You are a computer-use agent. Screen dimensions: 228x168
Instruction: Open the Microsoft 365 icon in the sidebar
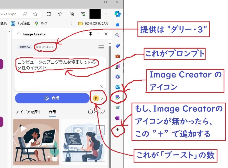[x=118, y=77]
